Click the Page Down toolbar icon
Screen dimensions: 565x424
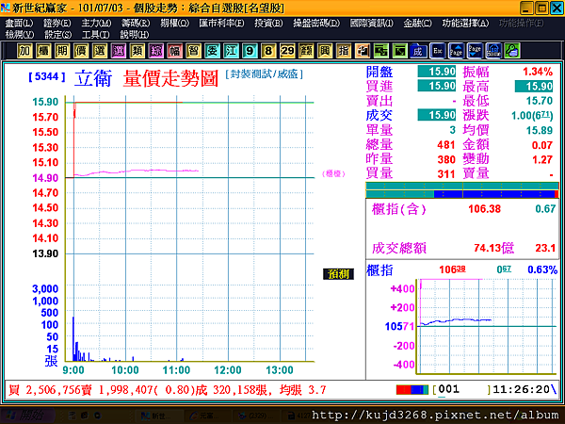tap(475, 51)
